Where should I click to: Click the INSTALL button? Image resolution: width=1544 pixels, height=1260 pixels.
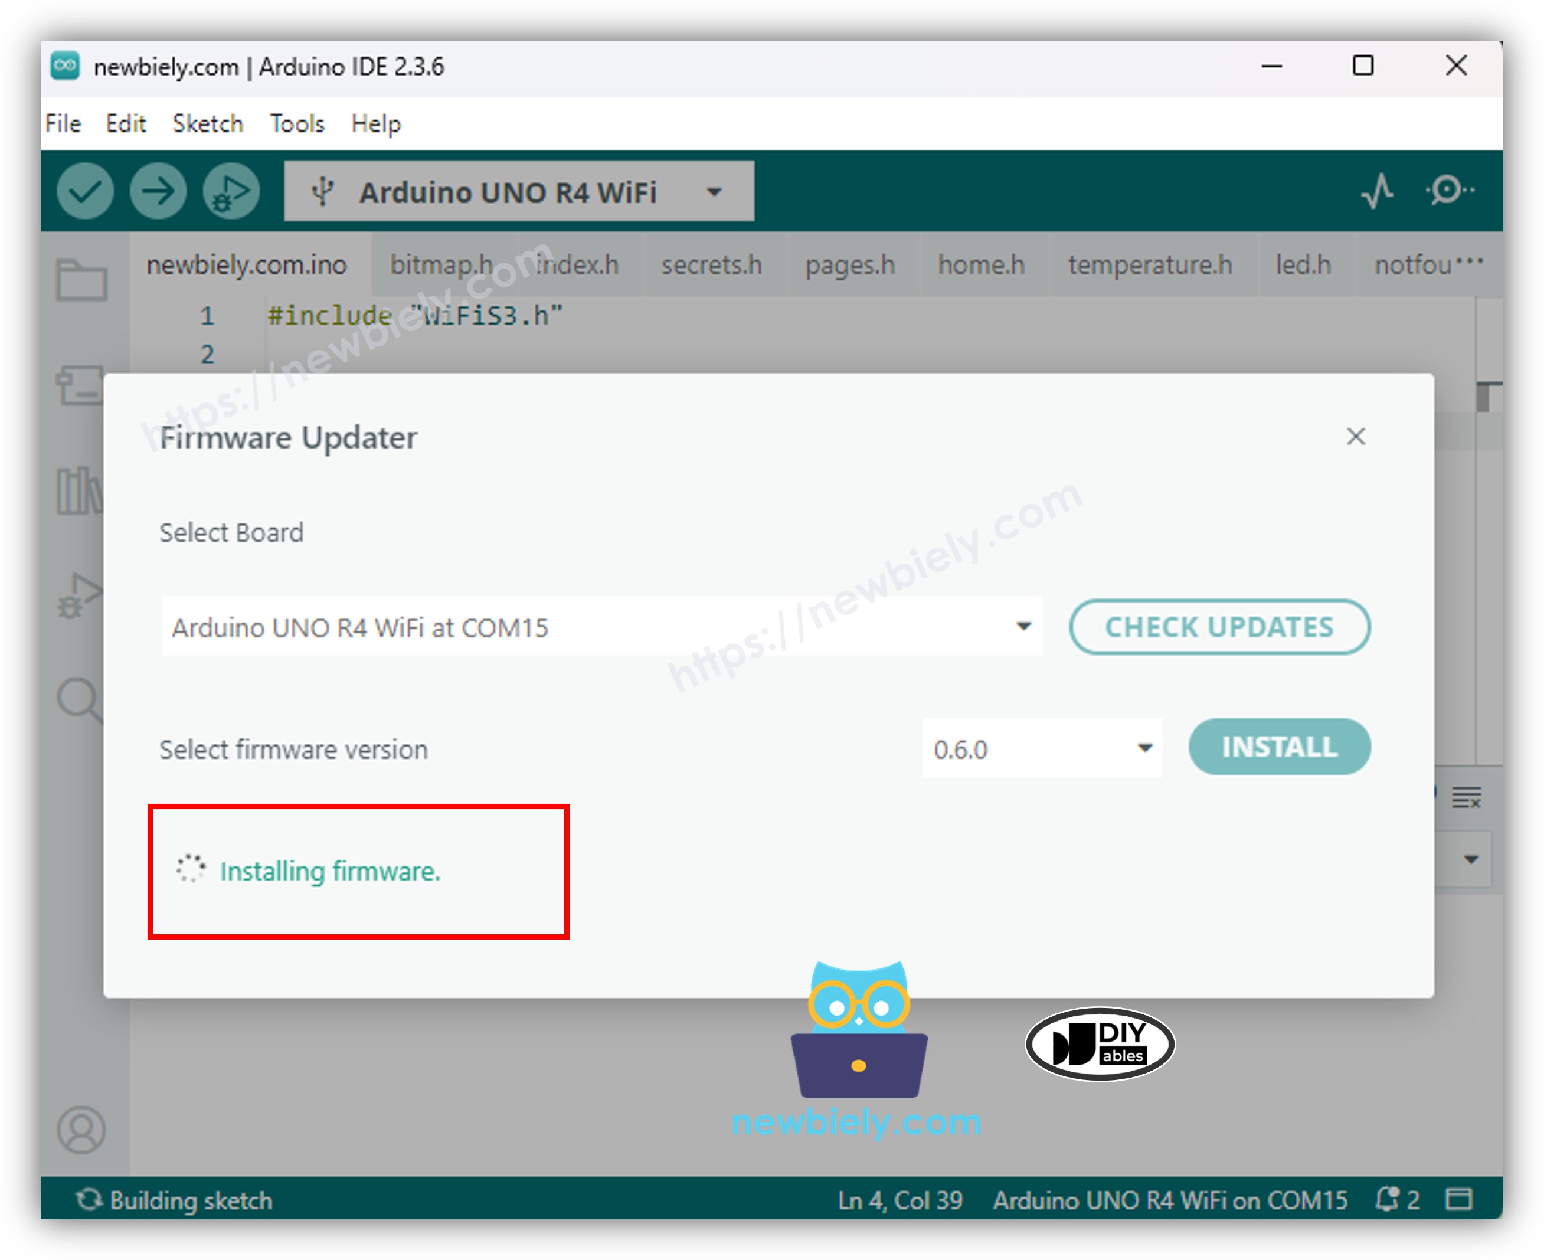pyautogui.click(x=1279, y=747)
